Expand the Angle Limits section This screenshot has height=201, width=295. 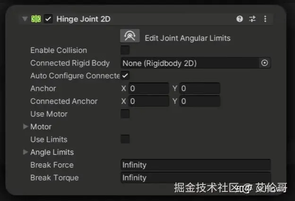coord(26,152)
